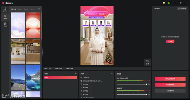The height and width of the screenshot is (100, 190).
Task: Mute the Rina-Kekantoran04 audio track
Action: pyautogui.click(x=149, y=84)
